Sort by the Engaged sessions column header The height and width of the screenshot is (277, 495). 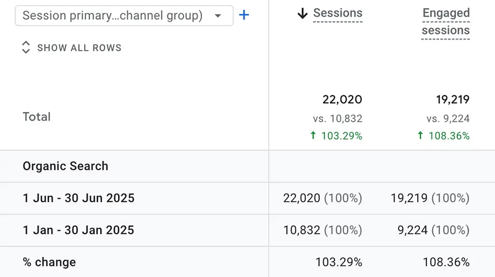(x=445, y=22)
